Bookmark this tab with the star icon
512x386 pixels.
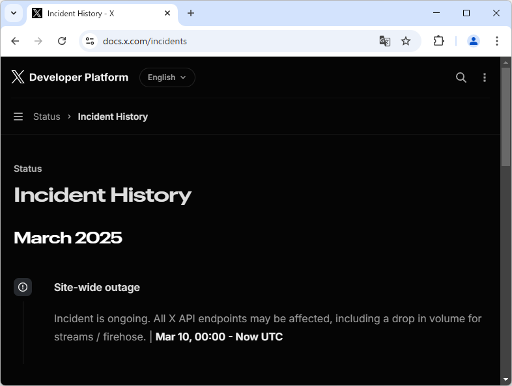[406, 41]
